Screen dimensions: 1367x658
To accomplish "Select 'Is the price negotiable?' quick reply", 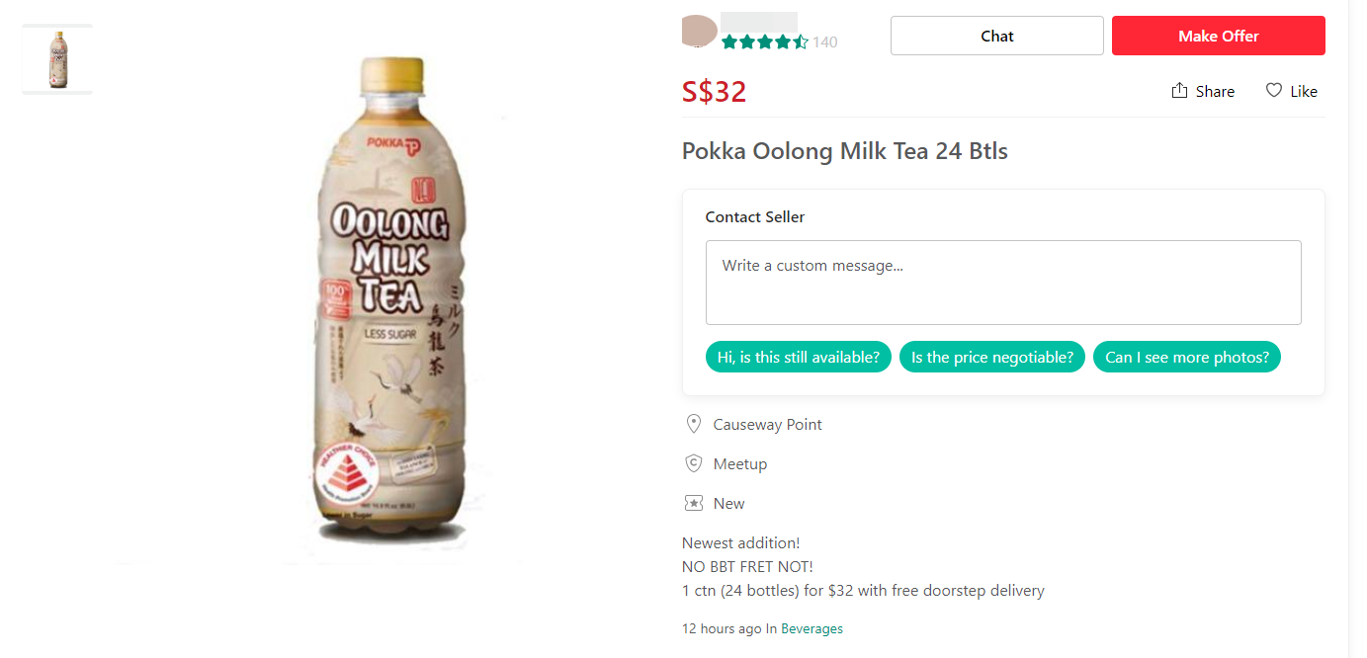I will click(992, 357).
